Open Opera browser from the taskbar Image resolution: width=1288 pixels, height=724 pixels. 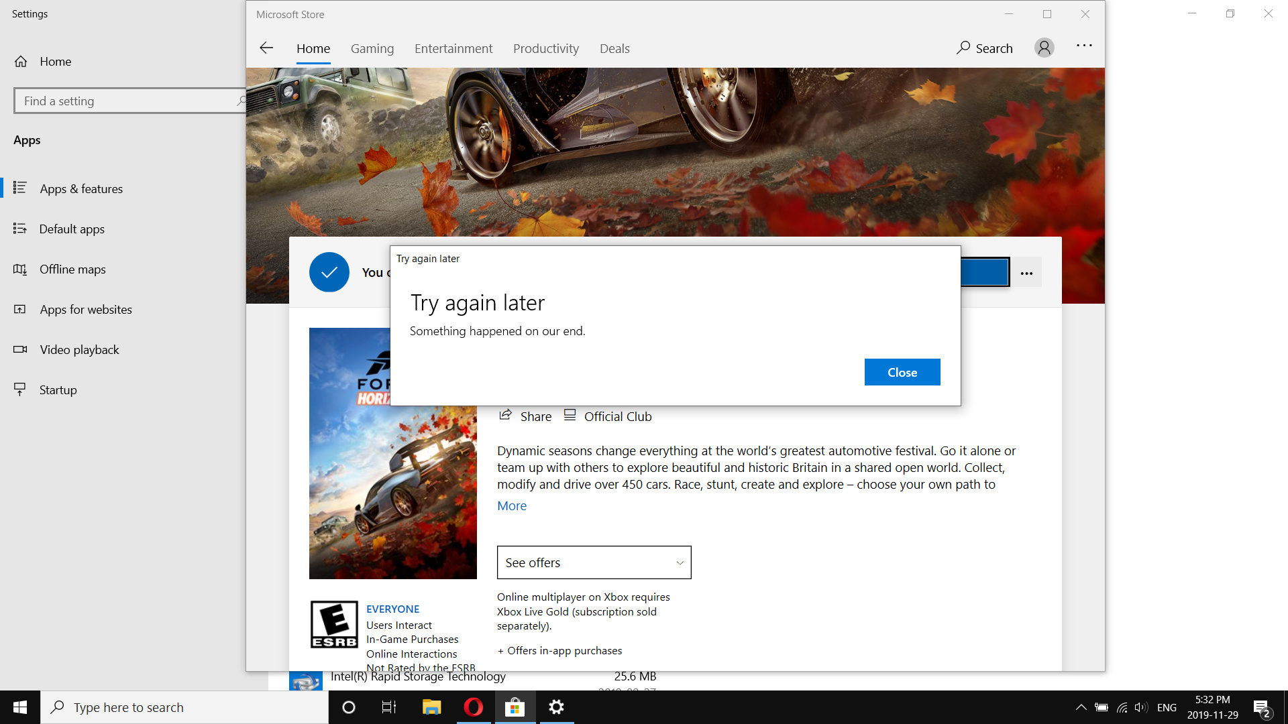pyautogui.click(x=474, y=707)
